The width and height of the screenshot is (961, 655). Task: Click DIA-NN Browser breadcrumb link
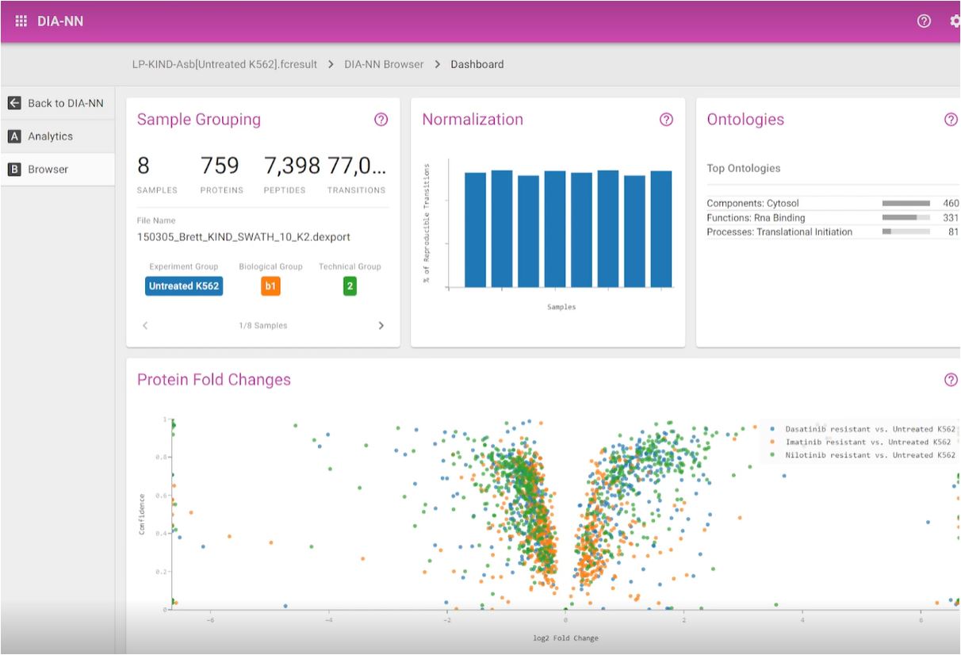[384, 64]
